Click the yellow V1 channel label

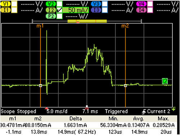point(6,4)
